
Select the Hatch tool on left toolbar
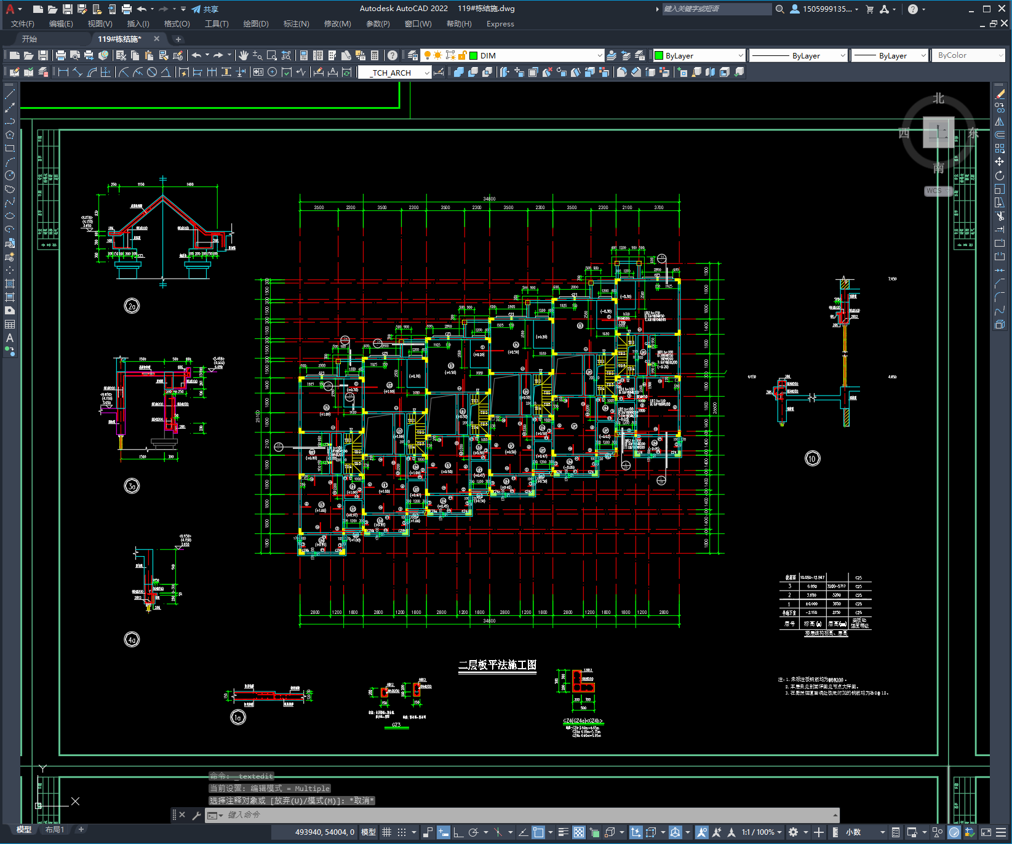coord(10,284)
